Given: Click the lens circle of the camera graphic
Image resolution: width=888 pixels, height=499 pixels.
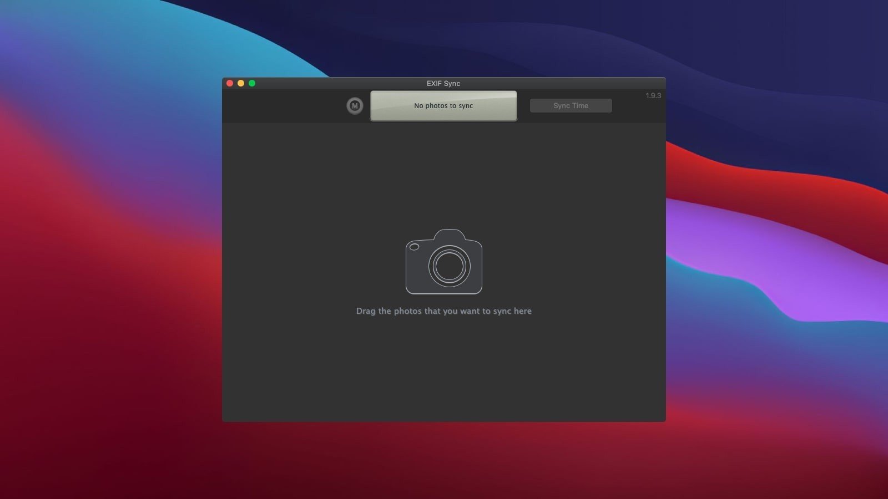Looking at the screenshot, I should 449,266.
